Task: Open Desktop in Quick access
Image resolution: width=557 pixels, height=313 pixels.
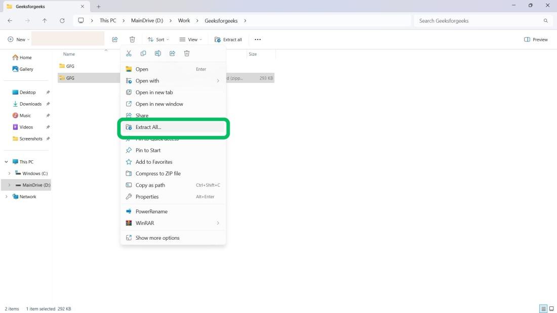Action: [24, 92]
